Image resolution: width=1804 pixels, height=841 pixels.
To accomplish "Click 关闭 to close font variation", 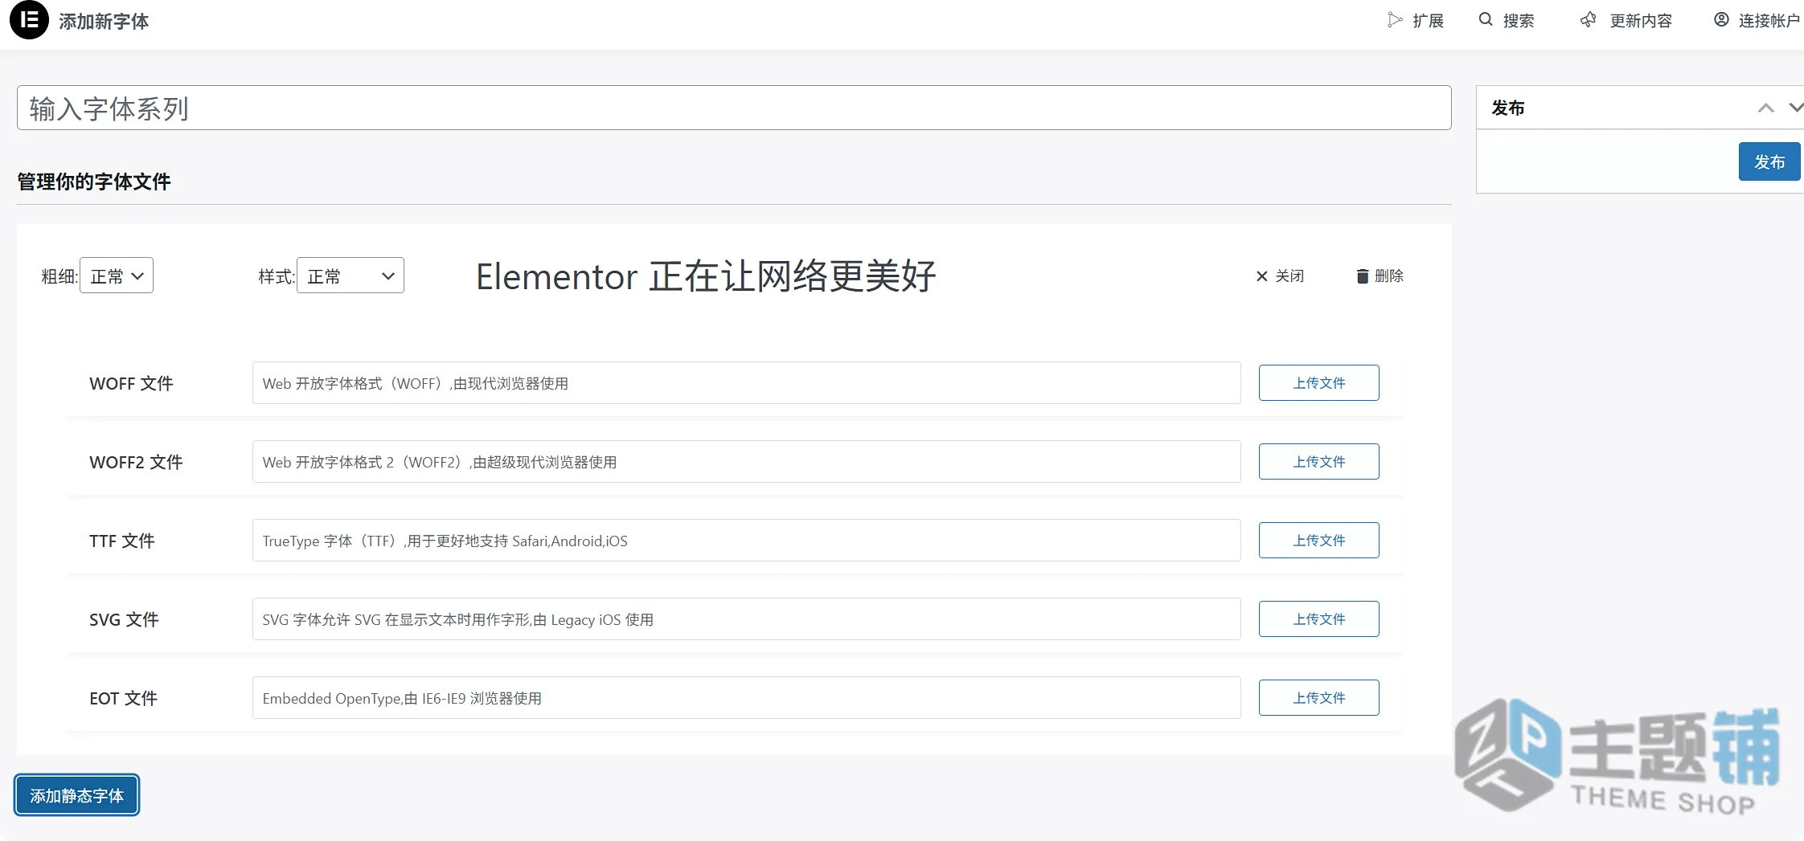I will pyautogui.click(x=1280, y=276).
